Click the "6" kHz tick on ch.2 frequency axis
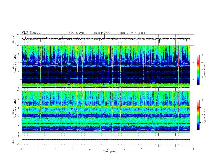The width and height of the screenshot is (217, 167). pos(19,108)
